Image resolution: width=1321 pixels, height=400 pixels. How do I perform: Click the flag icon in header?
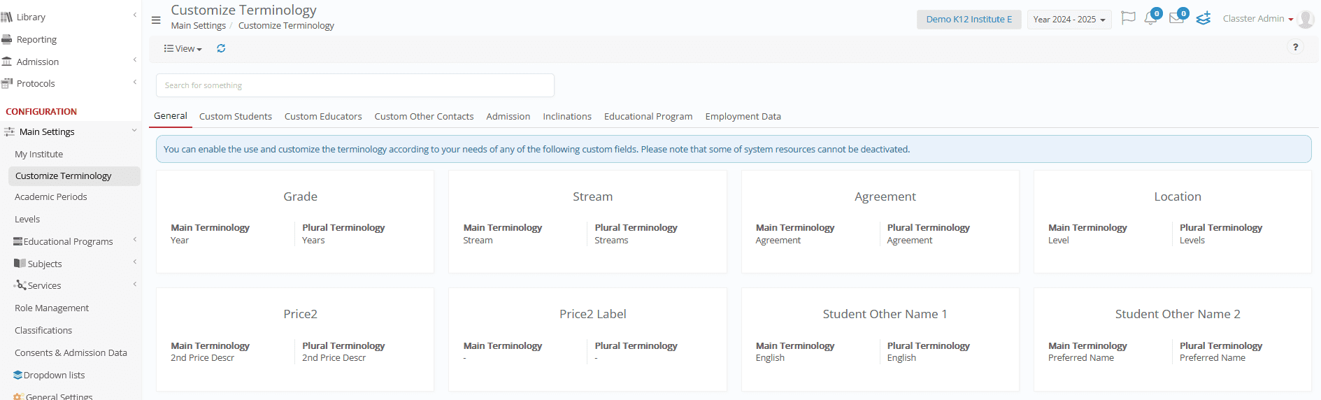[x=1127, y=18]
